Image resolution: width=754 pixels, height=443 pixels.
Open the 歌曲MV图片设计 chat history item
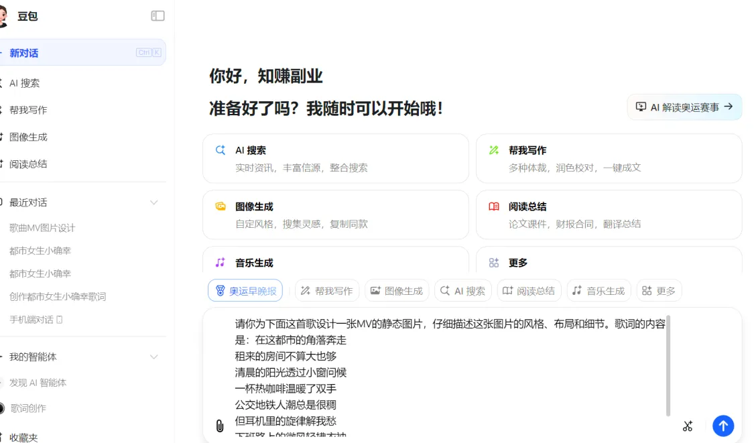[x=40, y=228]
